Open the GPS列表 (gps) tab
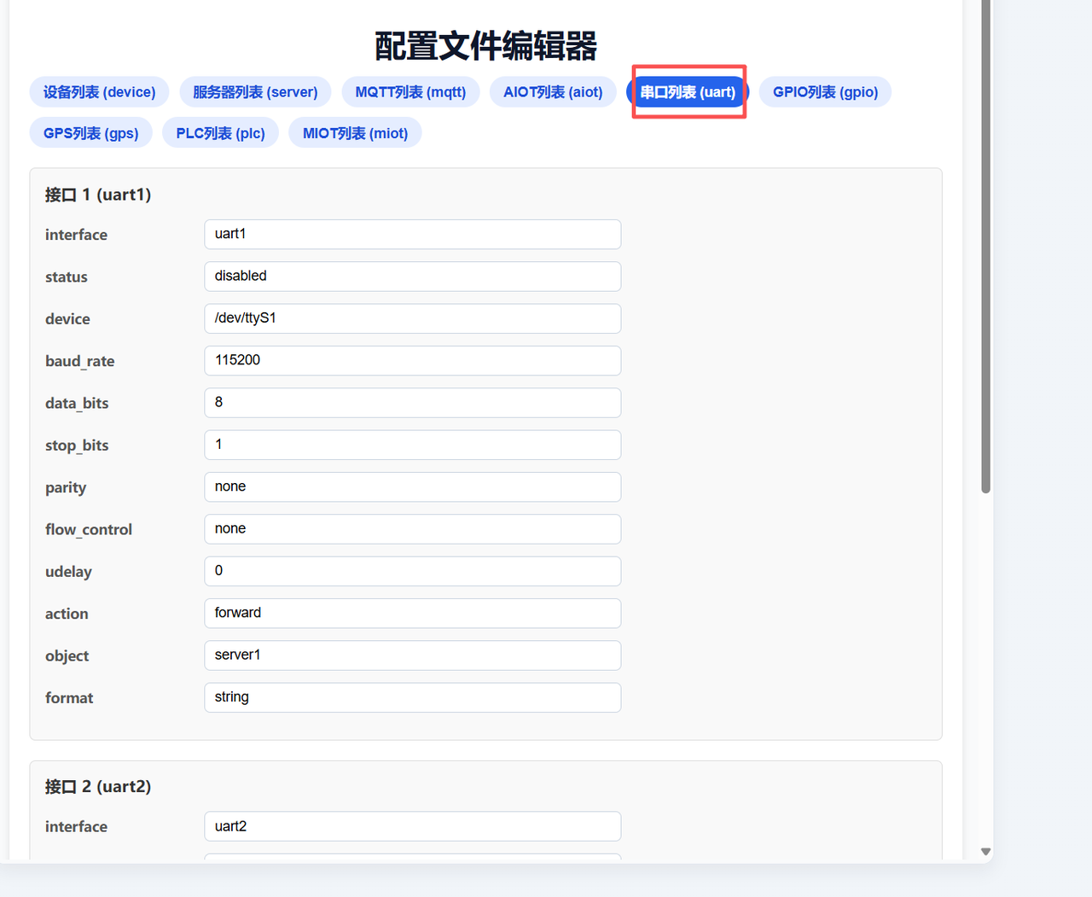The height and width of the screenshot is (897, 1092). point(90,133)
